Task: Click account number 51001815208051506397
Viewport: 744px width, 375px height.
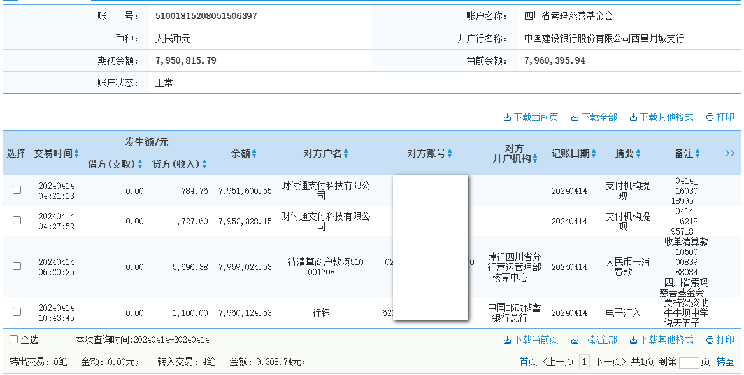Action: pyautogui.click(x=206, y=16)
